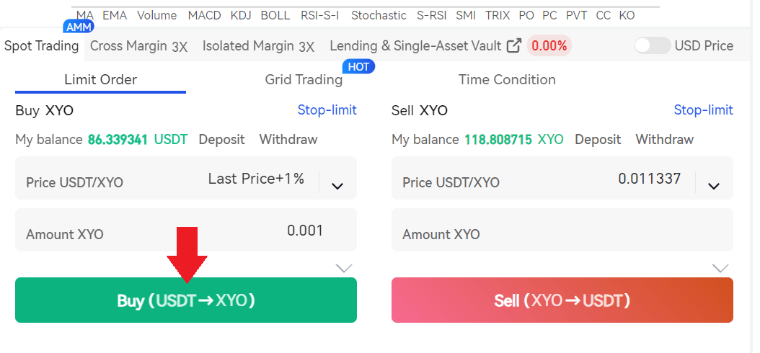Click Deposit next to the USDT balance
760x353 pixels.
click(221, 139)
